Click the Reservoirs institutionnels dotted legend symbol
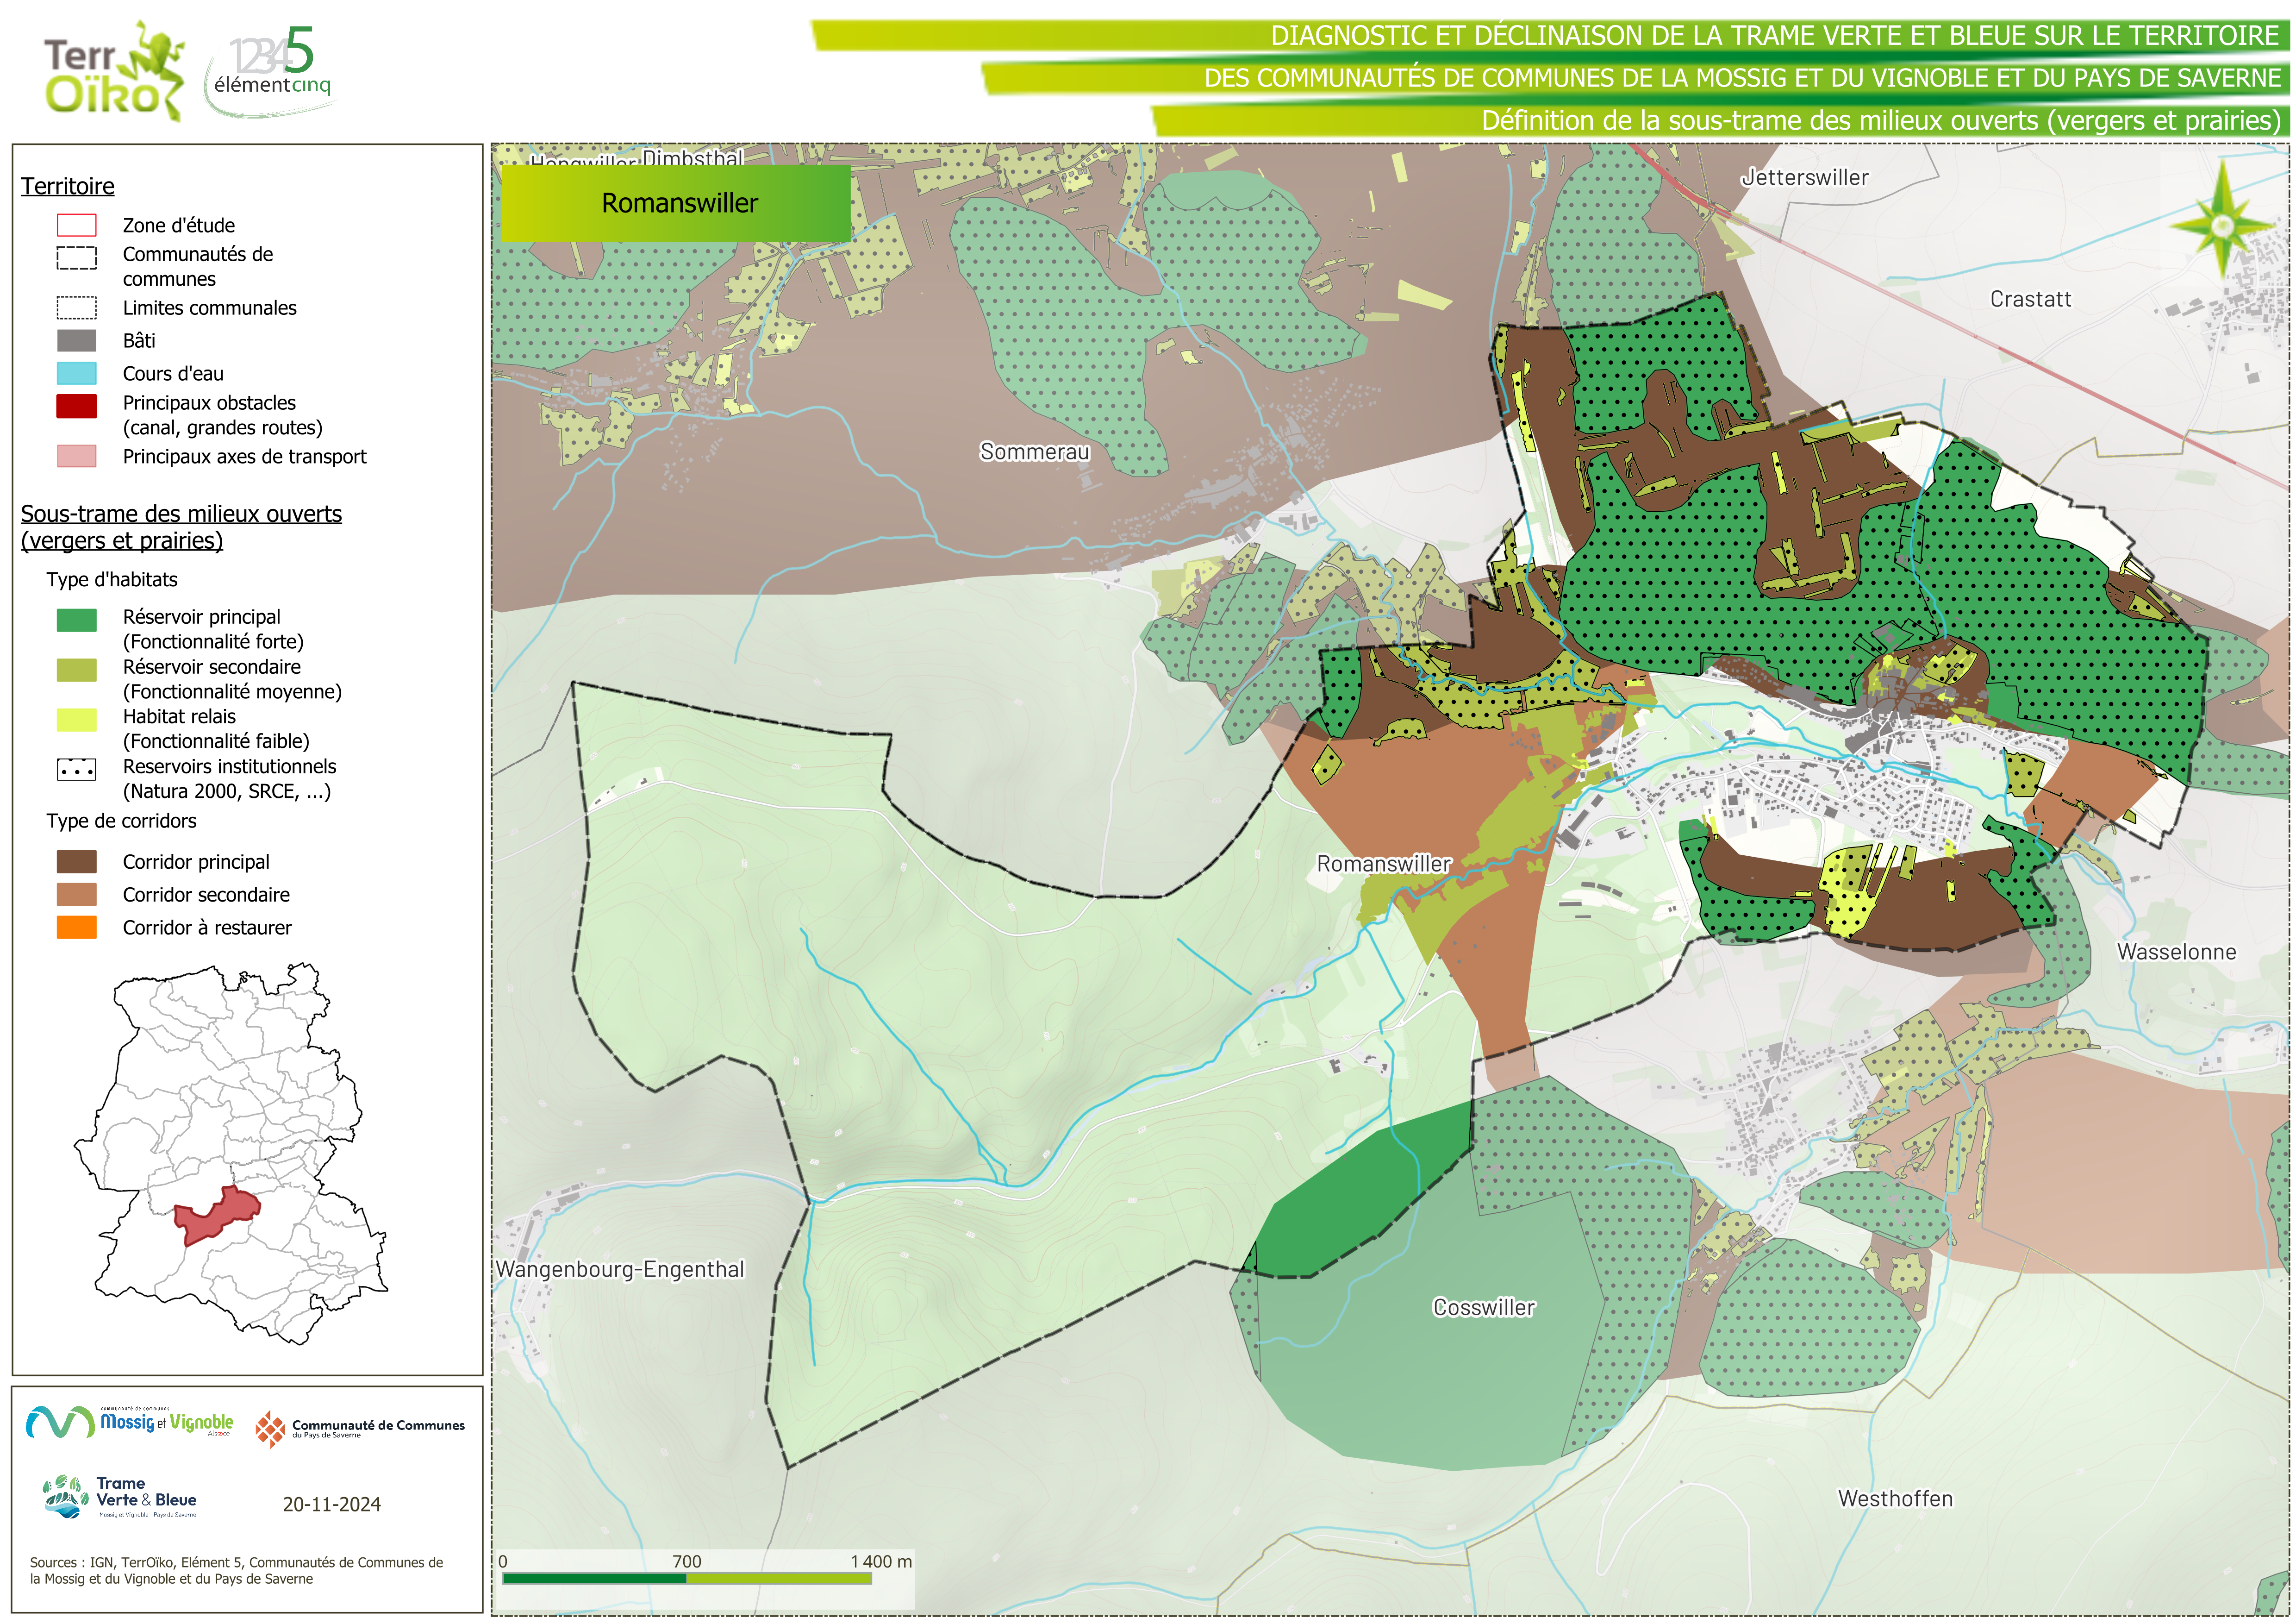The height and width of the screenshot is (1624, 2296). point(77,770)
